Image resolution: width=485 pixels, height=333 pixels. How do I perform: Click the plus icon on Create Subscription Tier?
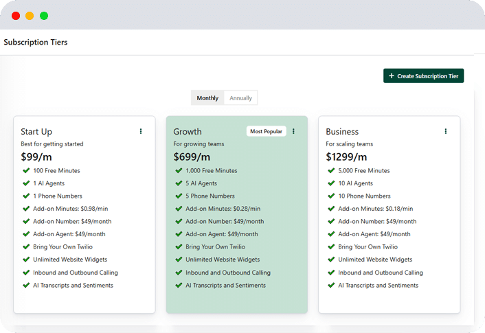[x=392, y=76]
